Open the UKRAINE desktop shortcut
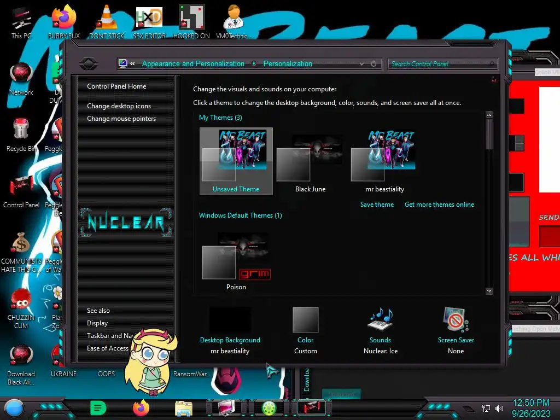This screenshot has width=560, height=420. tap(63, 374)
